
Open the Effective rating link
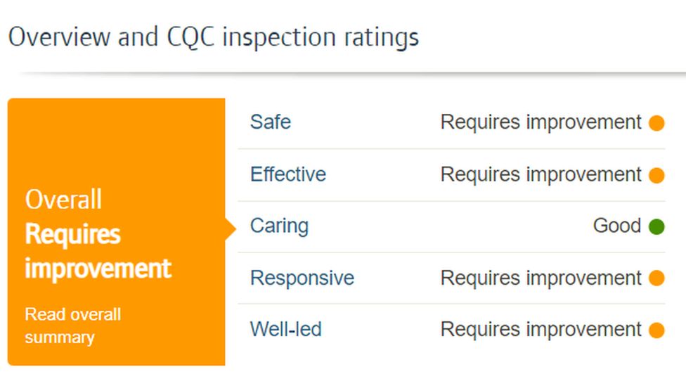[x=287, y=174]
